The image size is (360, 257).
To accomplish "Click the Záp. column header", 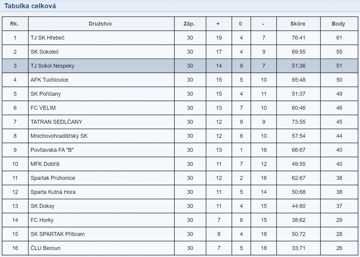I will click(189, 24).
